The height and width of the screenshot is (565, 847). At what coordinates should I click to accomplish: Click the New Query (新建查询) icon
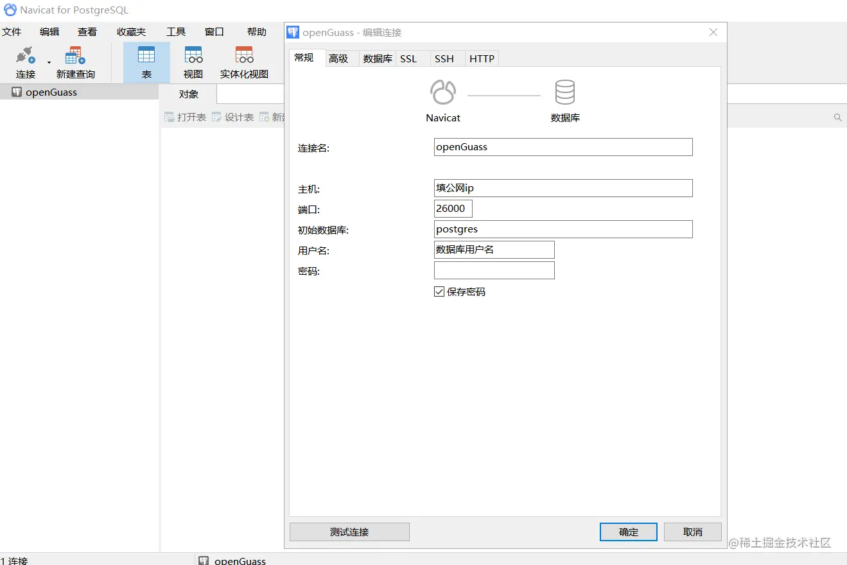click(75, 62)
